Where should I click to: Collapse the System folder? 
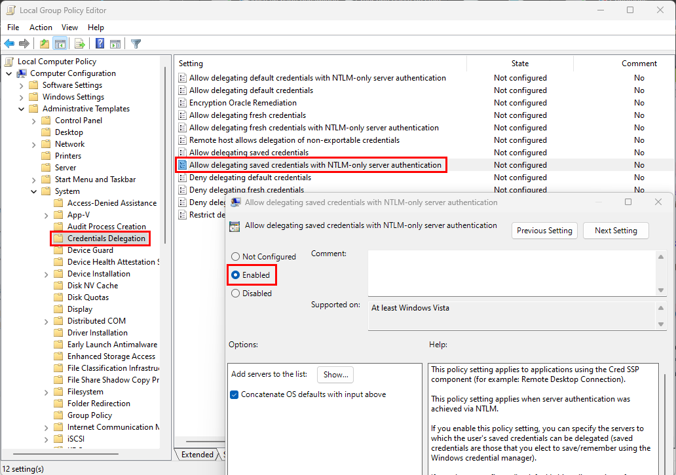[x=33, y=192]
